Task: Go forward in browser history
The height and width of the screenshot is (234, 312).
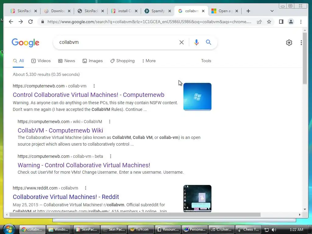Action: pyautogui.click(x=21, y=22)
